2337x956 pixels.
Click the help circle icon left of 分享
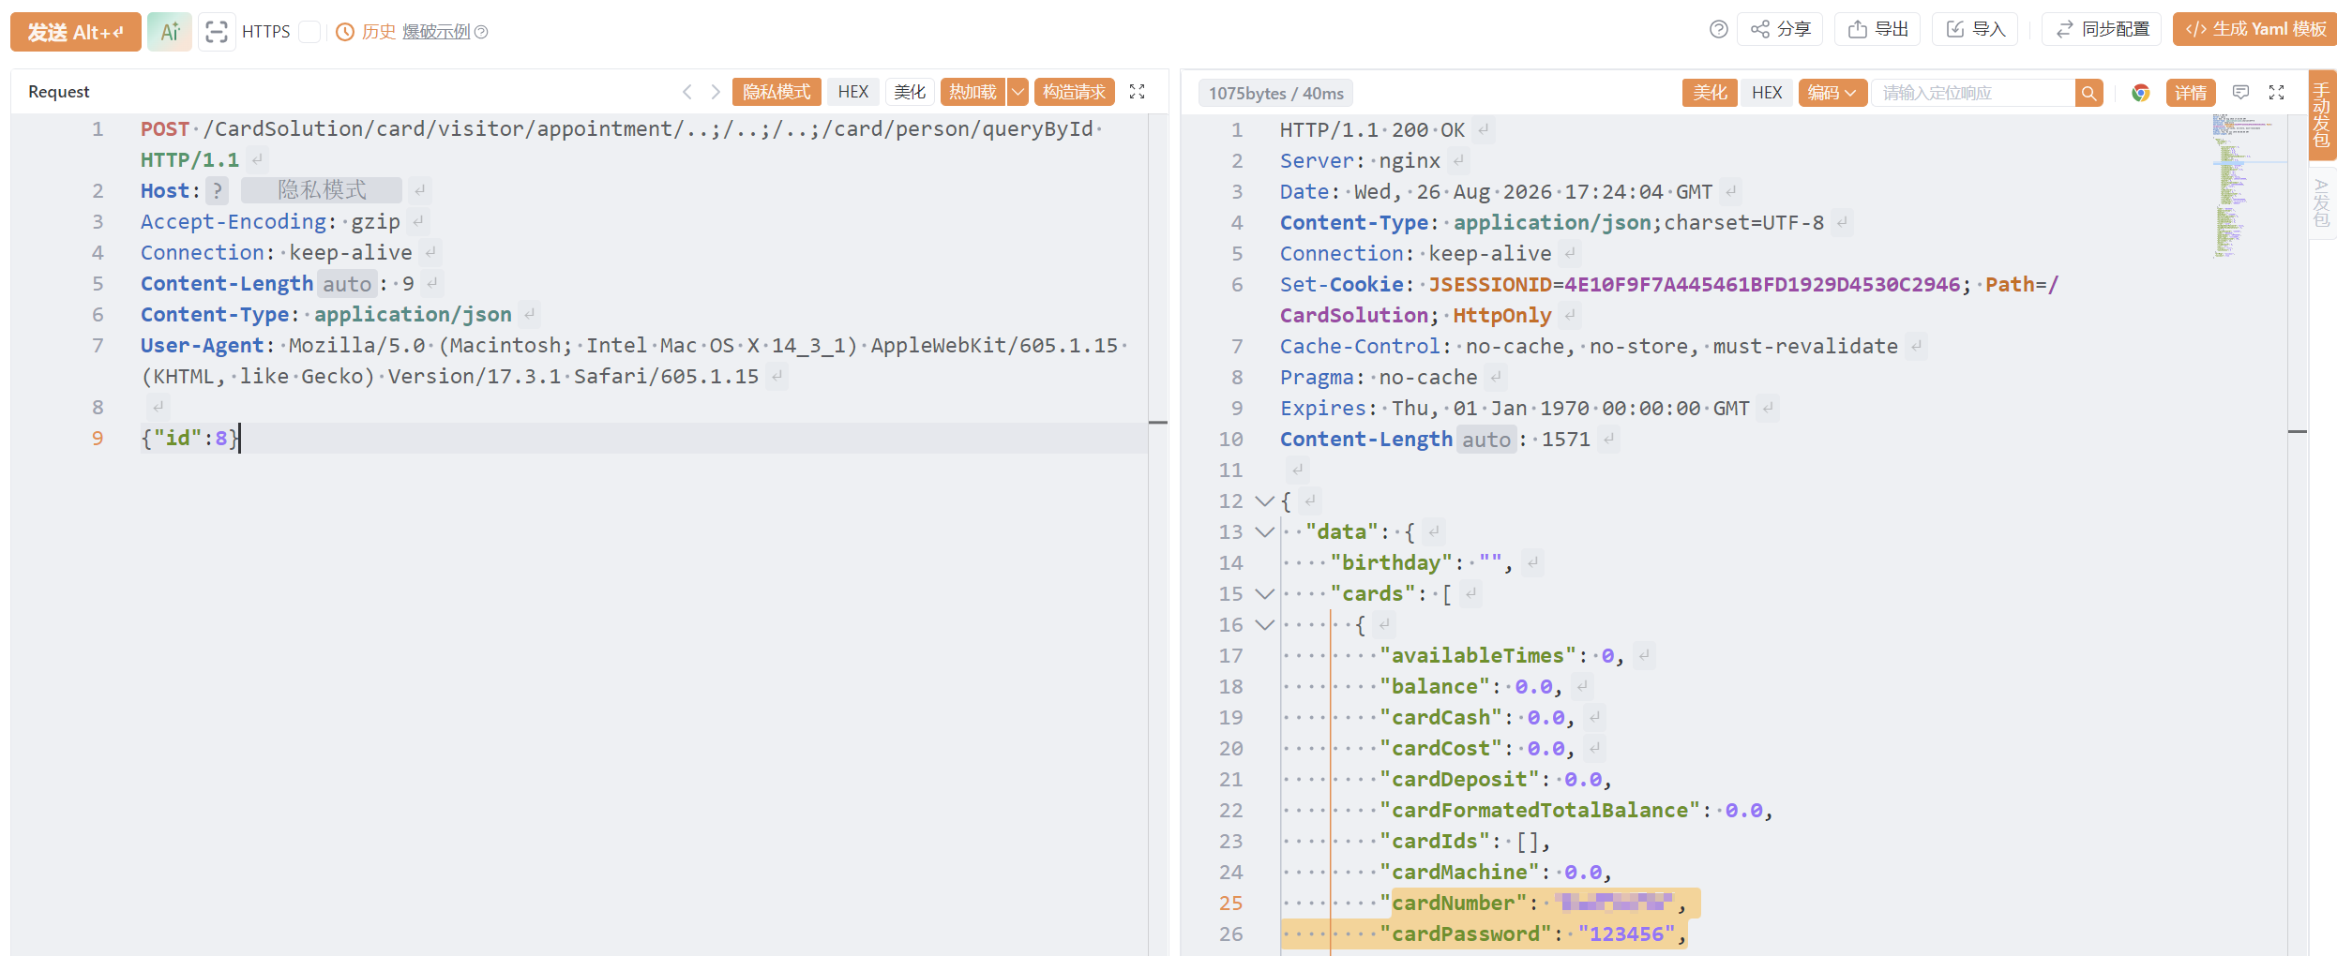[x=1718, y=30]
